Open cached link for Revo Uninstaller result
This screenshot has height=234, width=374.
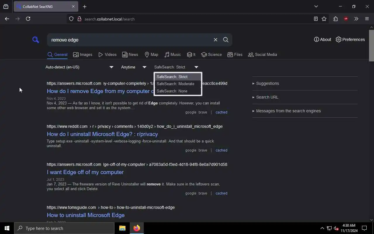[x=221, y=193]
